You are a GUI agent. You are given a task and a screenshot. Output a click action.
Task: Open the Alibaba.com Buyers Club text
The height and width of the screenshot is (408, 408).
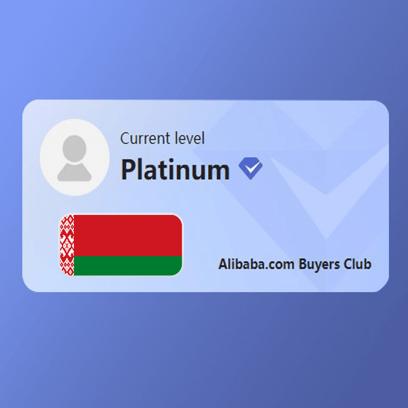(x=294, y=264)
